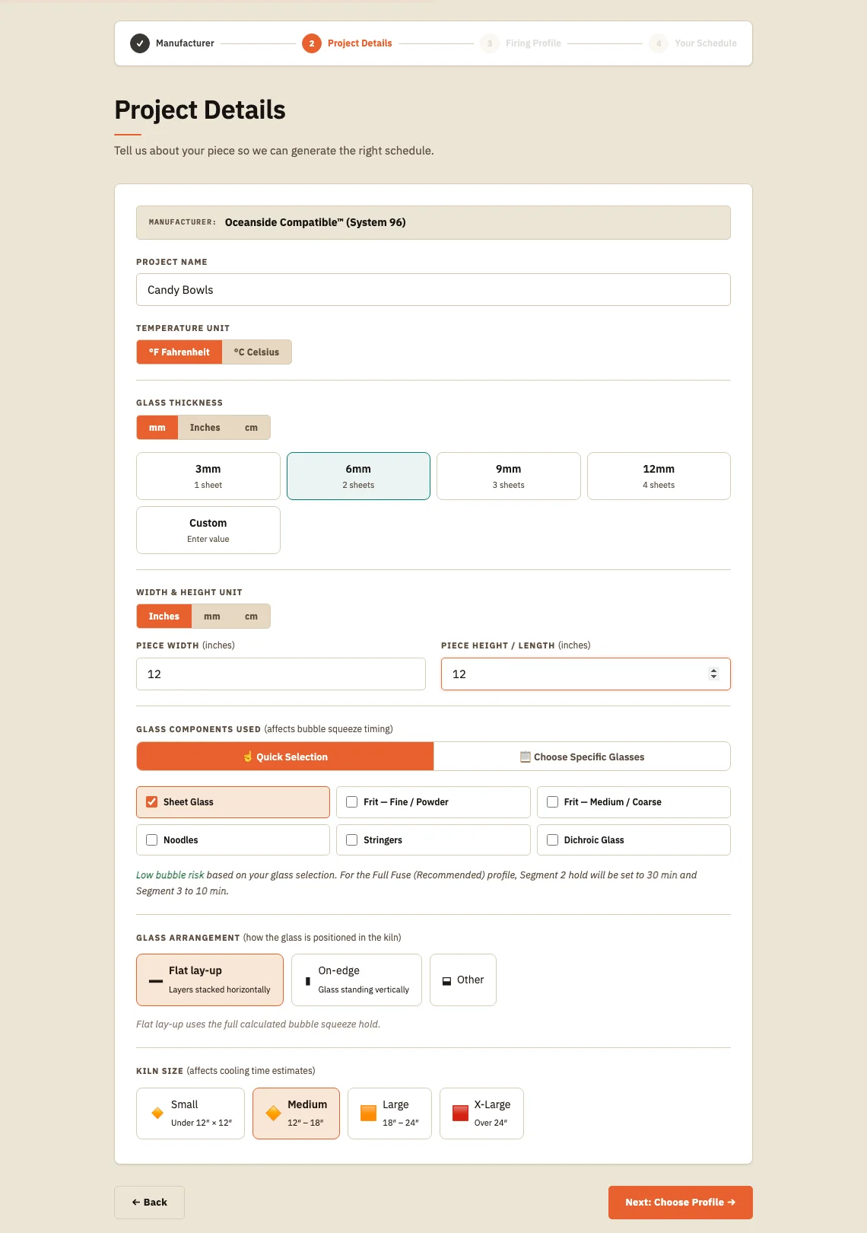Screen dimensions: 867x1233
Task: Click the step 2 Project Details circle
Action: tap(312, 43)
